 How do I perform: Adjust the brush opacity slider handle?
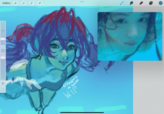pos(3,57)
